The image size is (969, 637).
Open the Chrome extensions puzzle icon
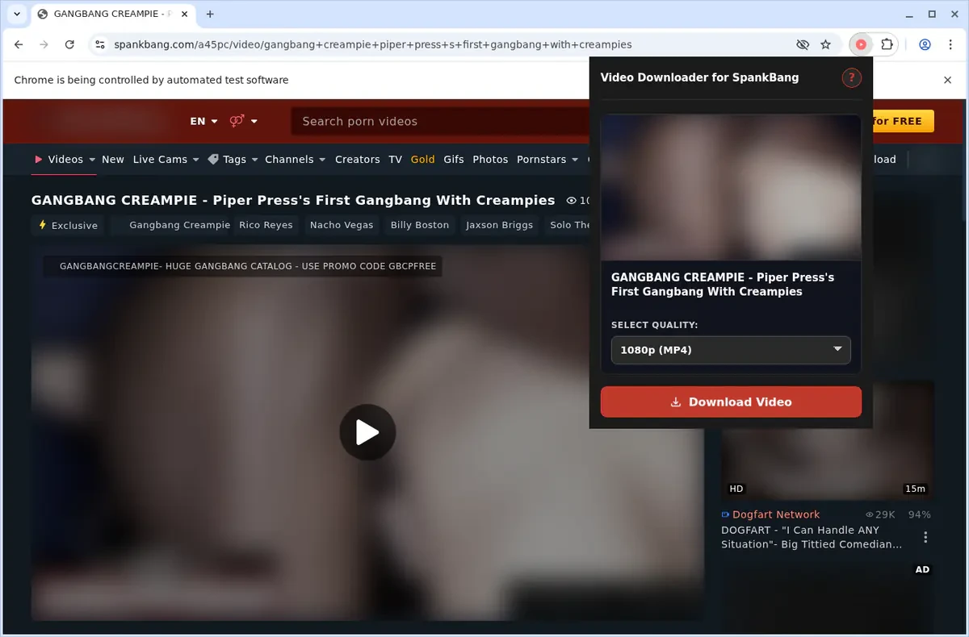pyautogui.click(x=887, y=45)
